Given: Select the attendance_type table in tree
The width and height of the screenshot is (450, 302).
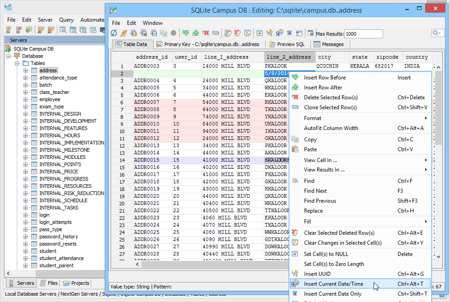Looking at the screenshot, I should coord(58,78).
